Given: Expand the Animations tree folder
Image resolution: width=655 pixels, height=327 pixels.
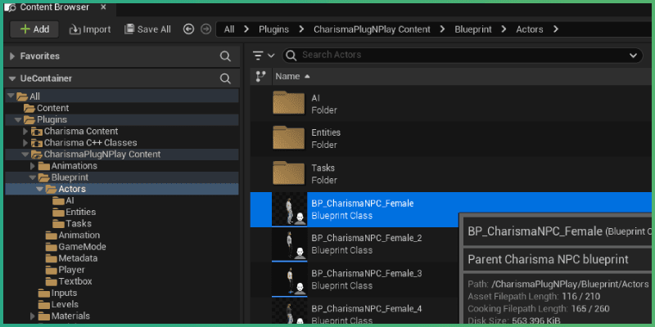Looking at the screenshot, I should coord(33,166).
